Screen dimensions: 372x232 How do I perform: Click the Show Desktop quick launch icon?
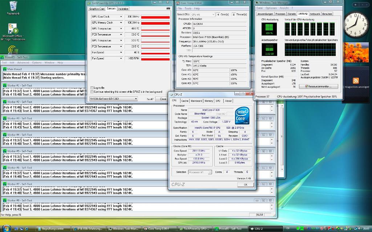[x=16, y=229]
